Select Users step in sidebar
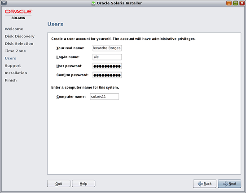 [10, 58]
